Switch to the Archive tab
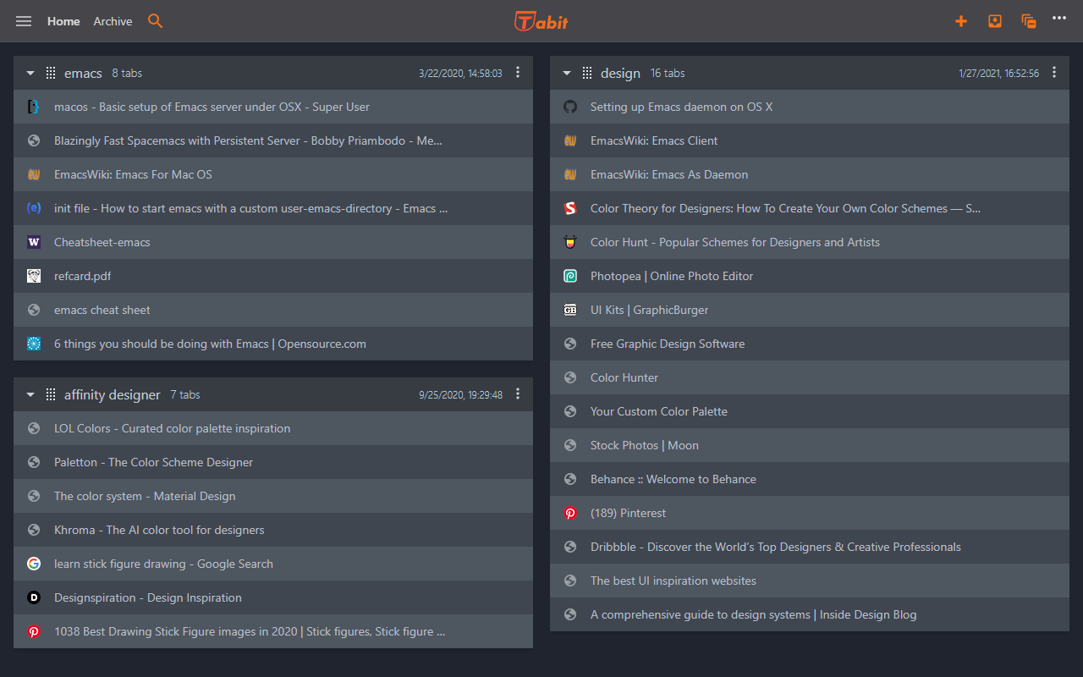 (113, 21)
